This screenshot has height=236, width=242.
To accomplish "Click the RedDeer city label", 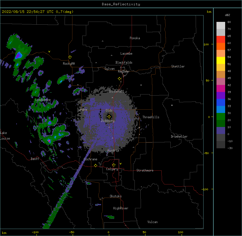I will coord(124,71).
